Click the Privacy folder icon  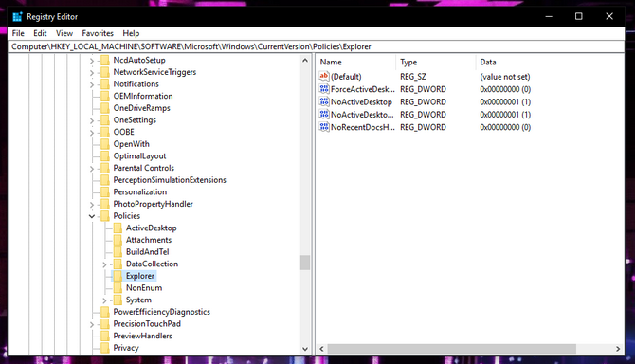tap(105, 348)
